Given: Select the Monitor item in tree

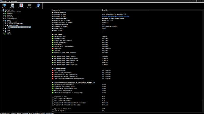Looking at the screenshot, I should coord(9,20).
